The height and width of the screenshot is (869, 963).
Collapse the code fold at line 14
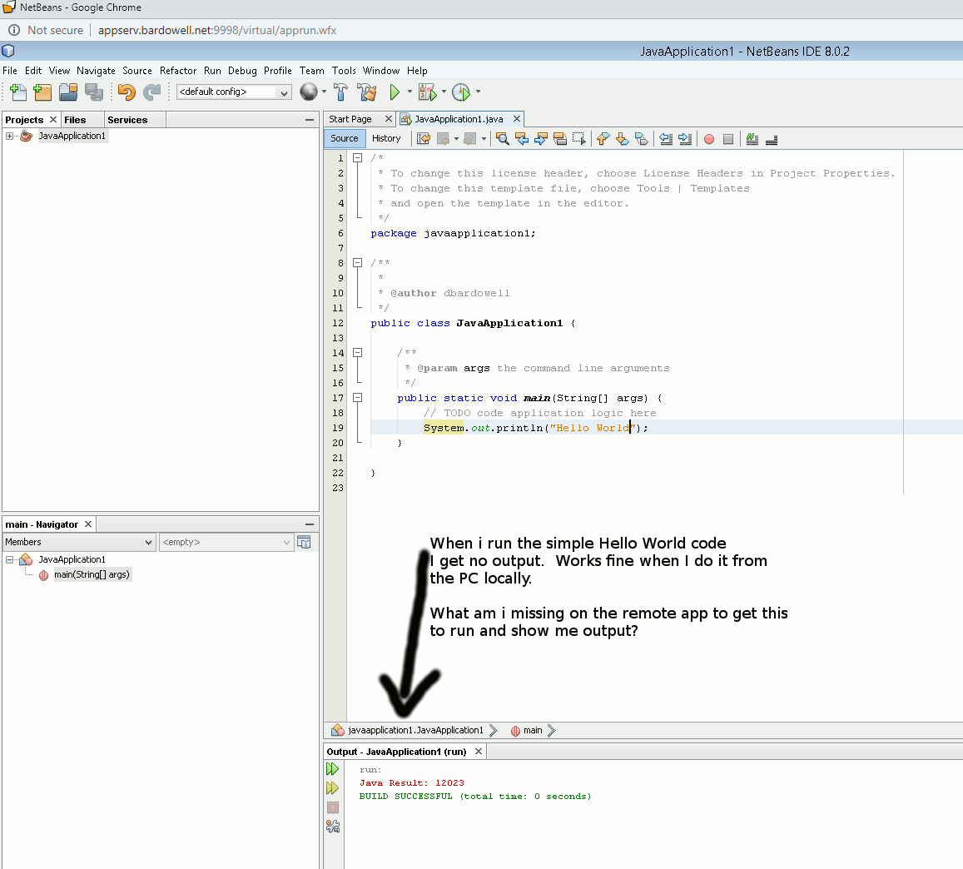357,353
